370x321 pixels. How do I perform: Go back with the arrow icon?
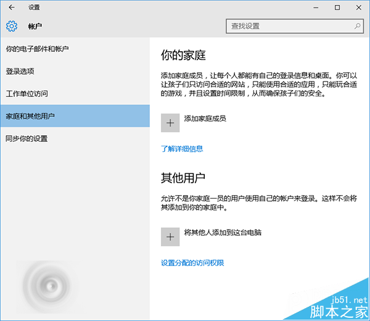pos(11,7)
